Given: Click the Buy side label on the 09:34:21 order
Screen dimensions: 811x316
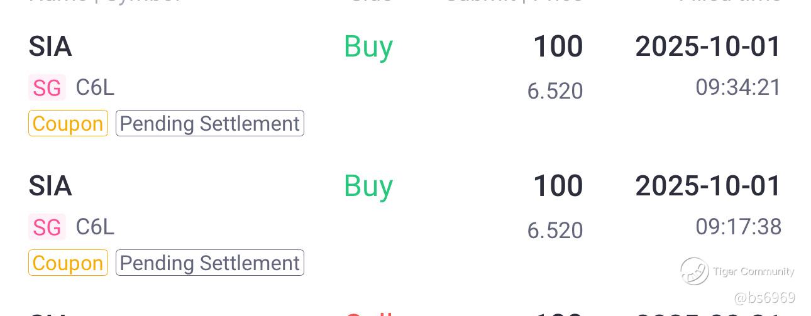Looking at the screenshot, I should click(368, 47).
